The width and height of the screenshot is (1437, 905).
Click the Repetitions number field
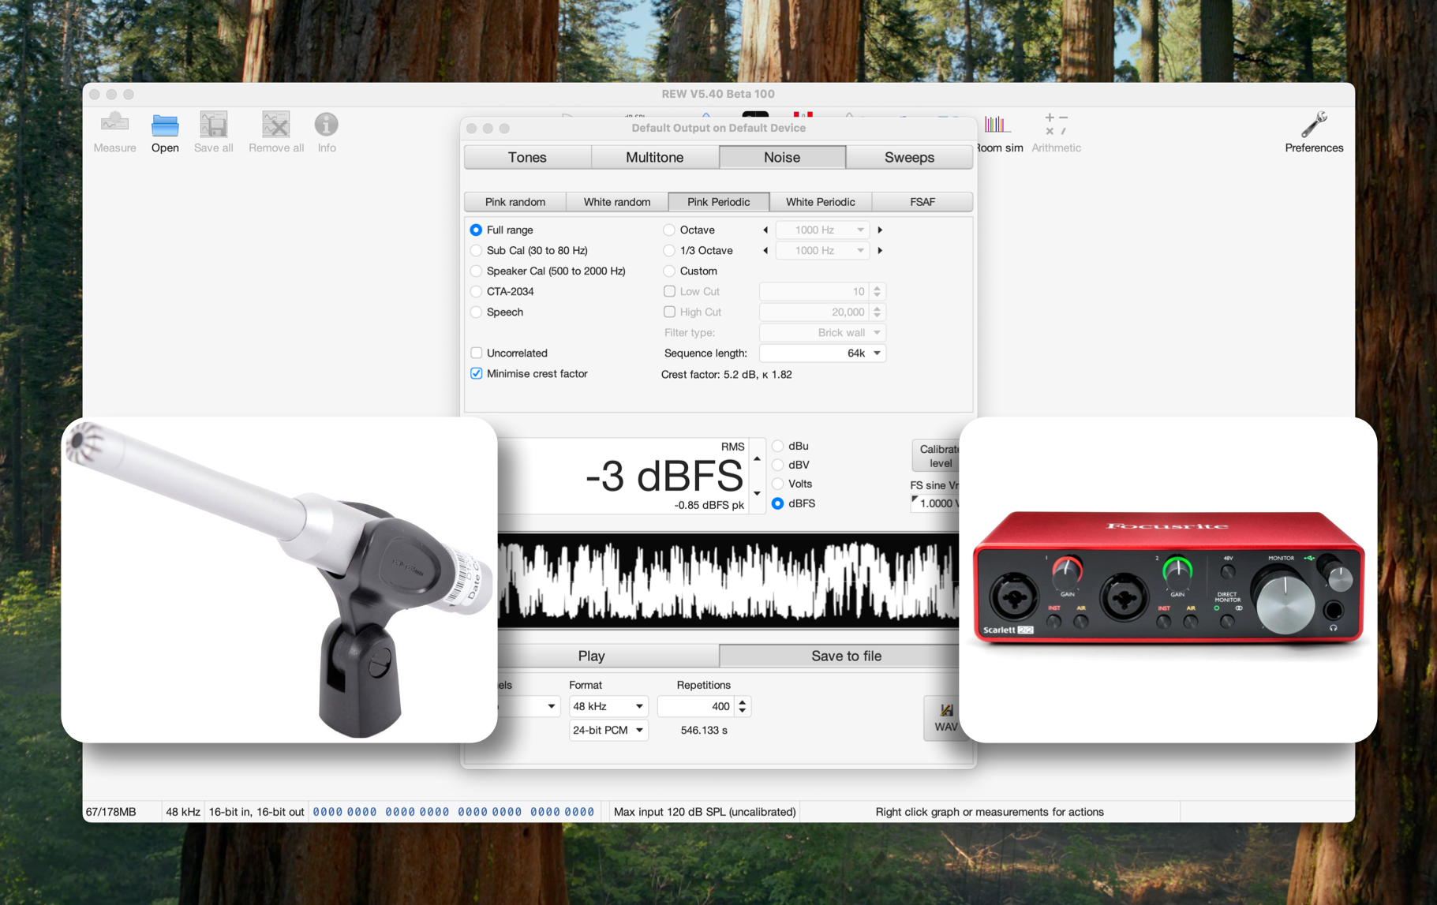(696, 706)
